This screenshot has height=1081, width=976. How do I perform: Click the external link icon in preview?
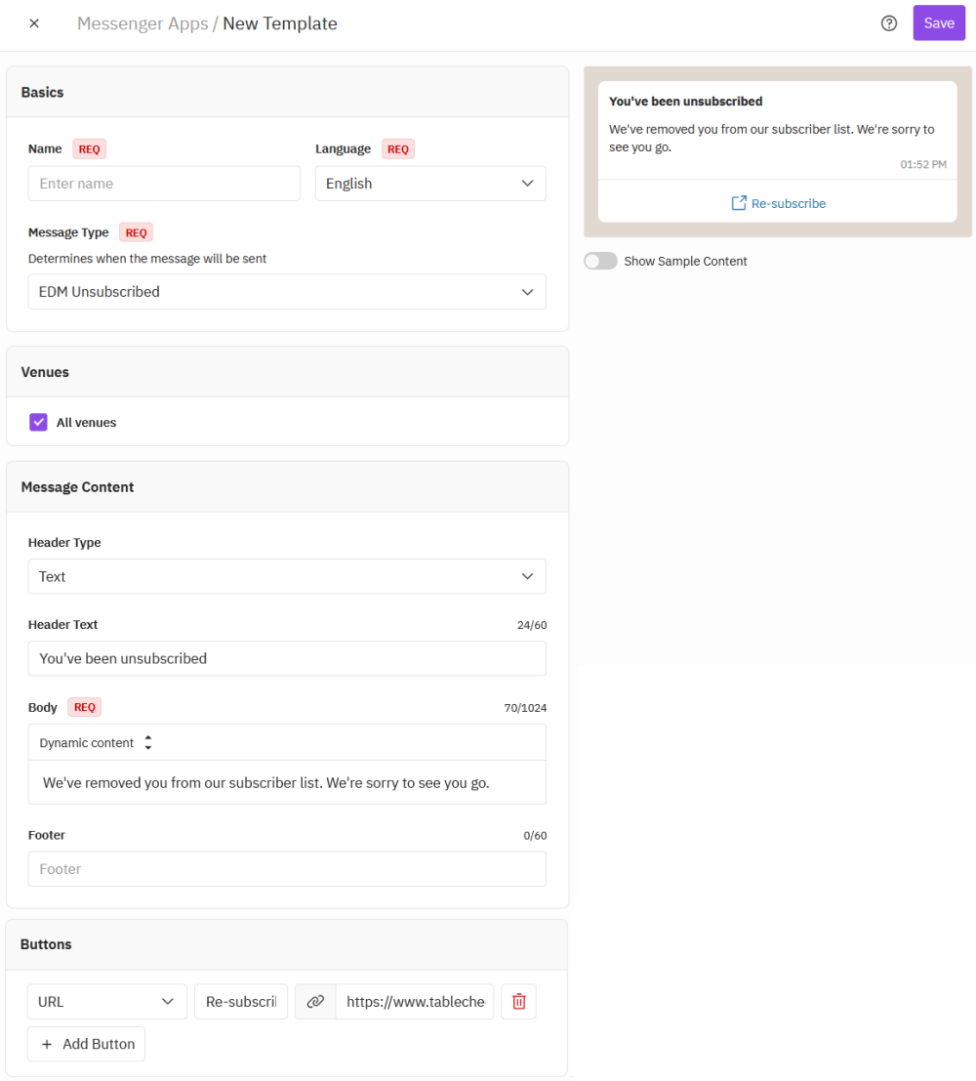coord(739,203)
